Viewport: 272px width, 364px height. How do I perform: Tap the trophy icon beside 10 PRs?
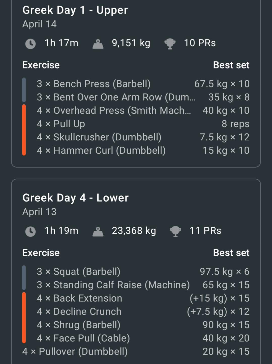[170, 44]
